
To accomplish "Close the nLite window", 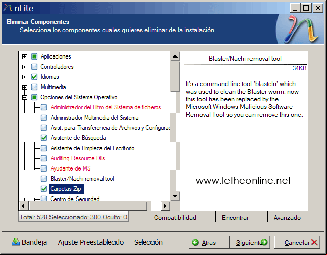I will 318,8.
